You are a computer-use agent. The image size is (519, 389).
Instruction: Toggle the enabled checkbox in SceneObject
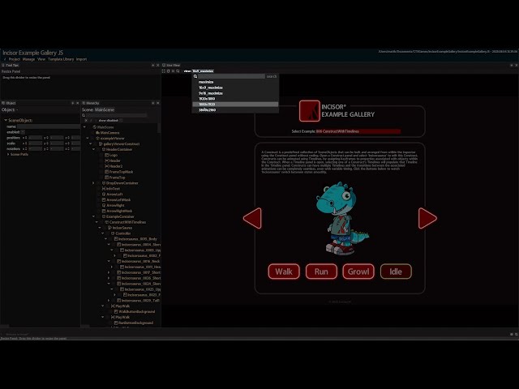tap(23, 132)
